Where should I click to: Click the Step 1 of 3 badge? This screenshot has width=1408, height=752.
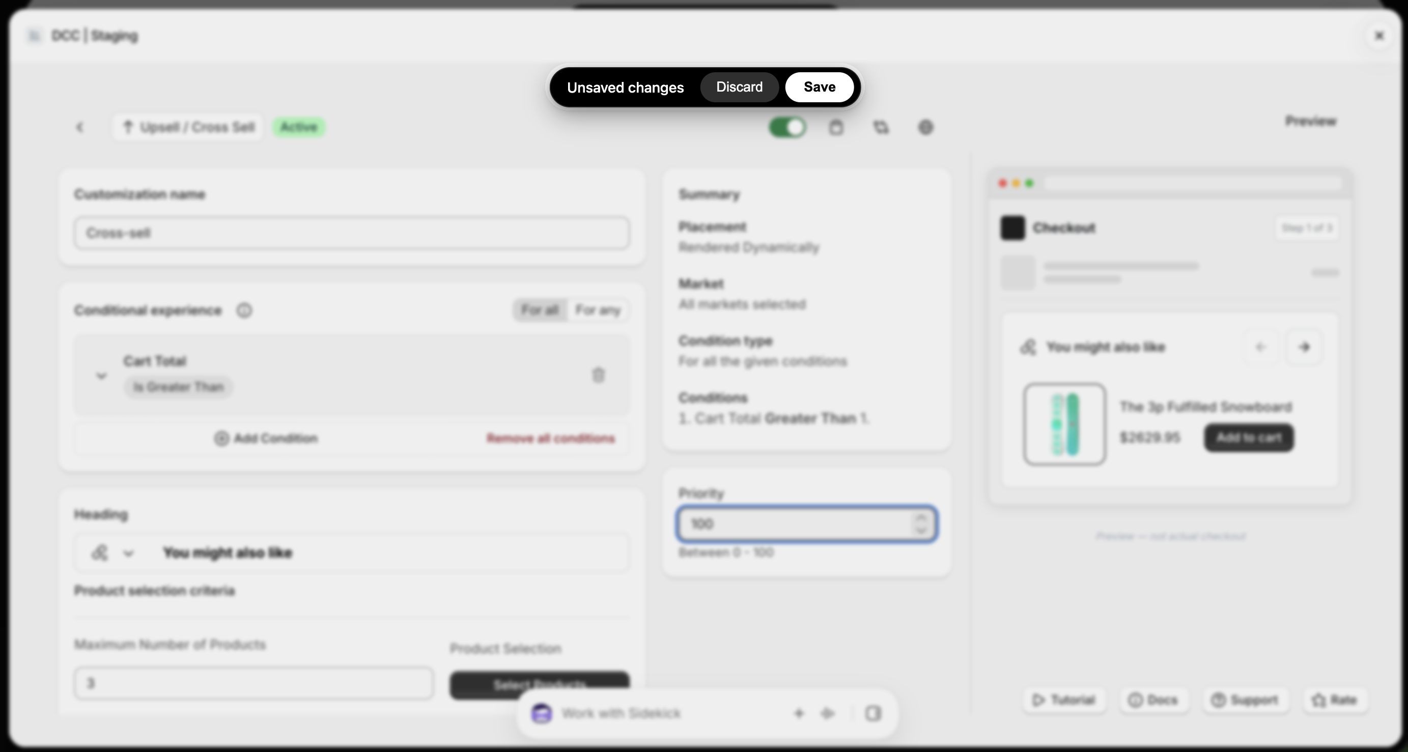tap(1307, 228)
